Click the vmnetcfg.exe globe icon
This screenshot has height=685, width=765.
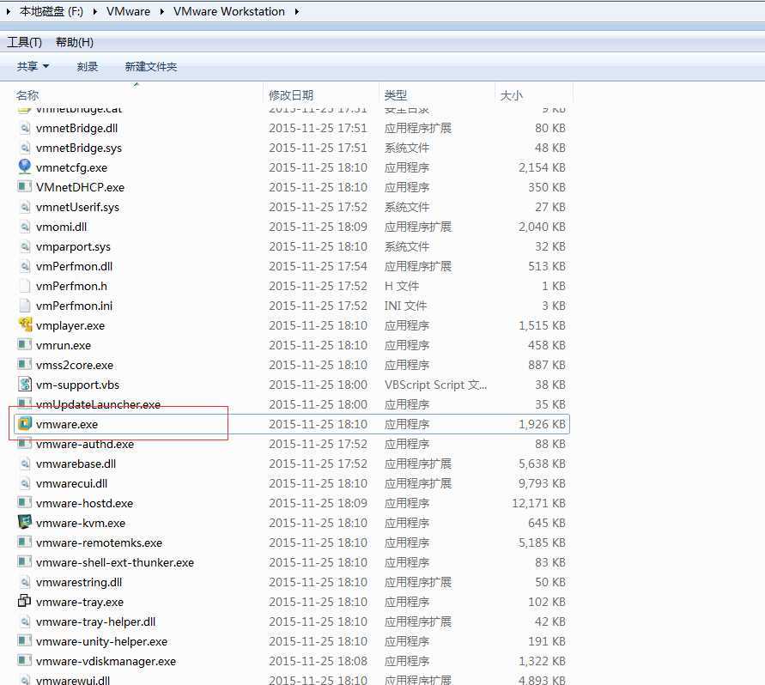click(25, 167)
